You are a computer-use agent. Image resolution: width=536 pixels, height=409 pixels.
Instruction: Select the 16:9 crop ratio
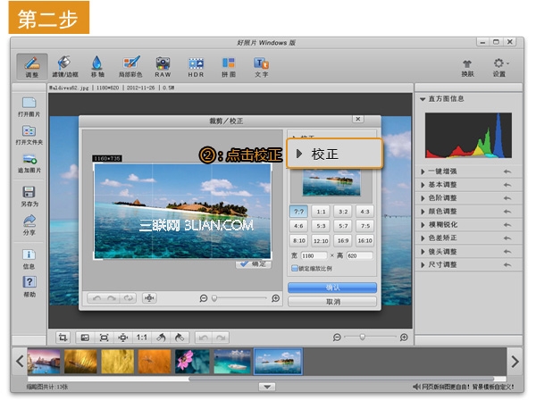tap(343, 240)
